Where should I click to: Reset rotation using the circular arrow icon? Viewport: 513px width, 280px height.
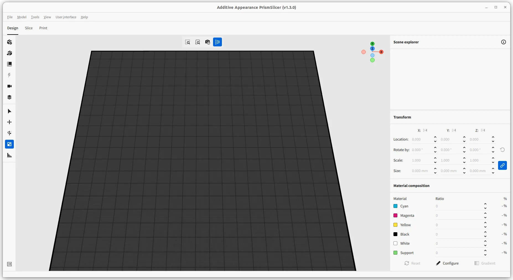tap(502, 150)
